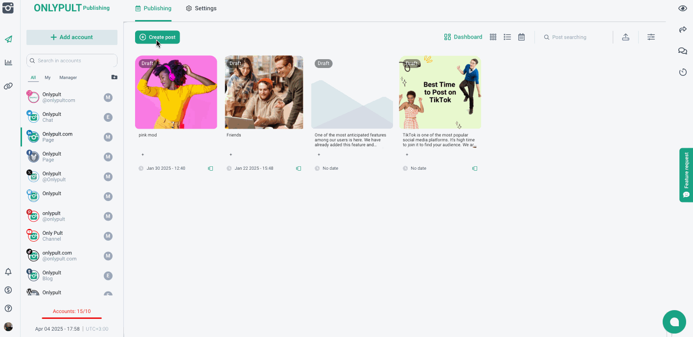Click the add folder icon
The height and width of the screenshot is (337, 693).
pos(114,77)
